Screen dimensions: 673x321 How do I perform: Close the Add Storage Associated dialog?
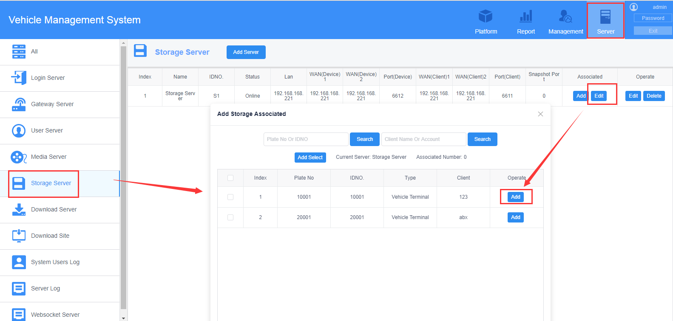pos(540,114)
